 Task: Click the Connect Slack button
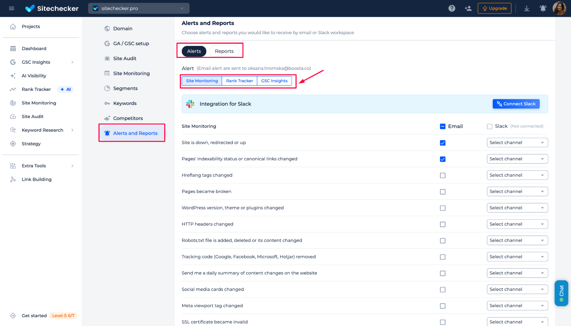pyautogui.click(x=516, y=104)
